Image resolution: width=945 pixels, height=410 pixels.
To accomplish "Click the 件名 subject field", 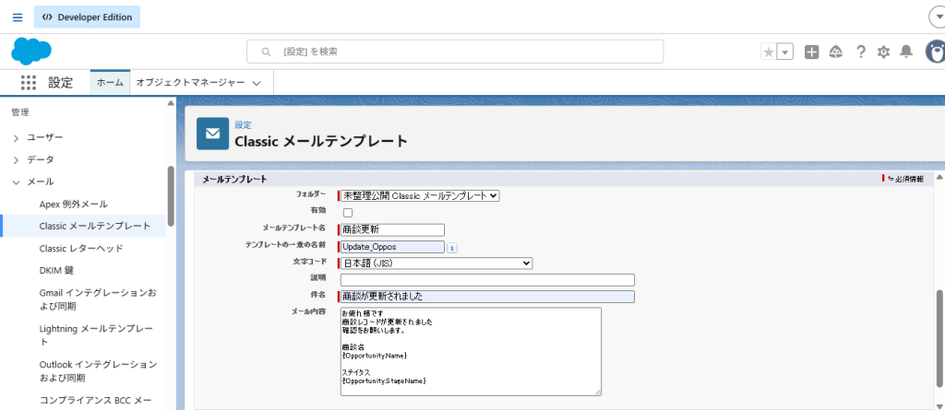I will [x=487, y=297].
